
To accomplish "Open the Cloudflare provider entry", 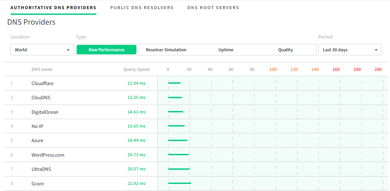I will pos(43,83).
